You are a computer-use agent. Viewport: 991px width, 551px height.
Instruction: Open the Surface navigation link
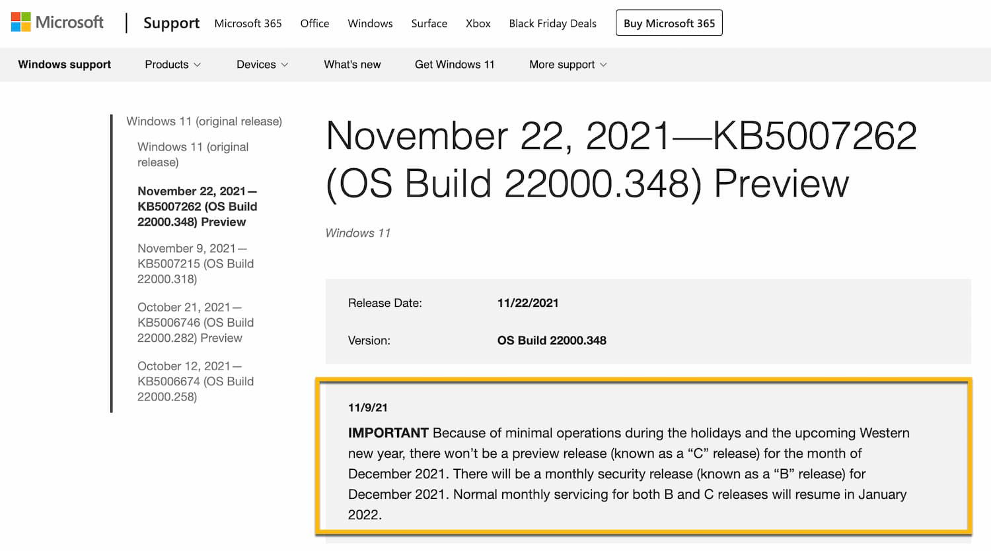pyautogui.click(x=429, y=24)
